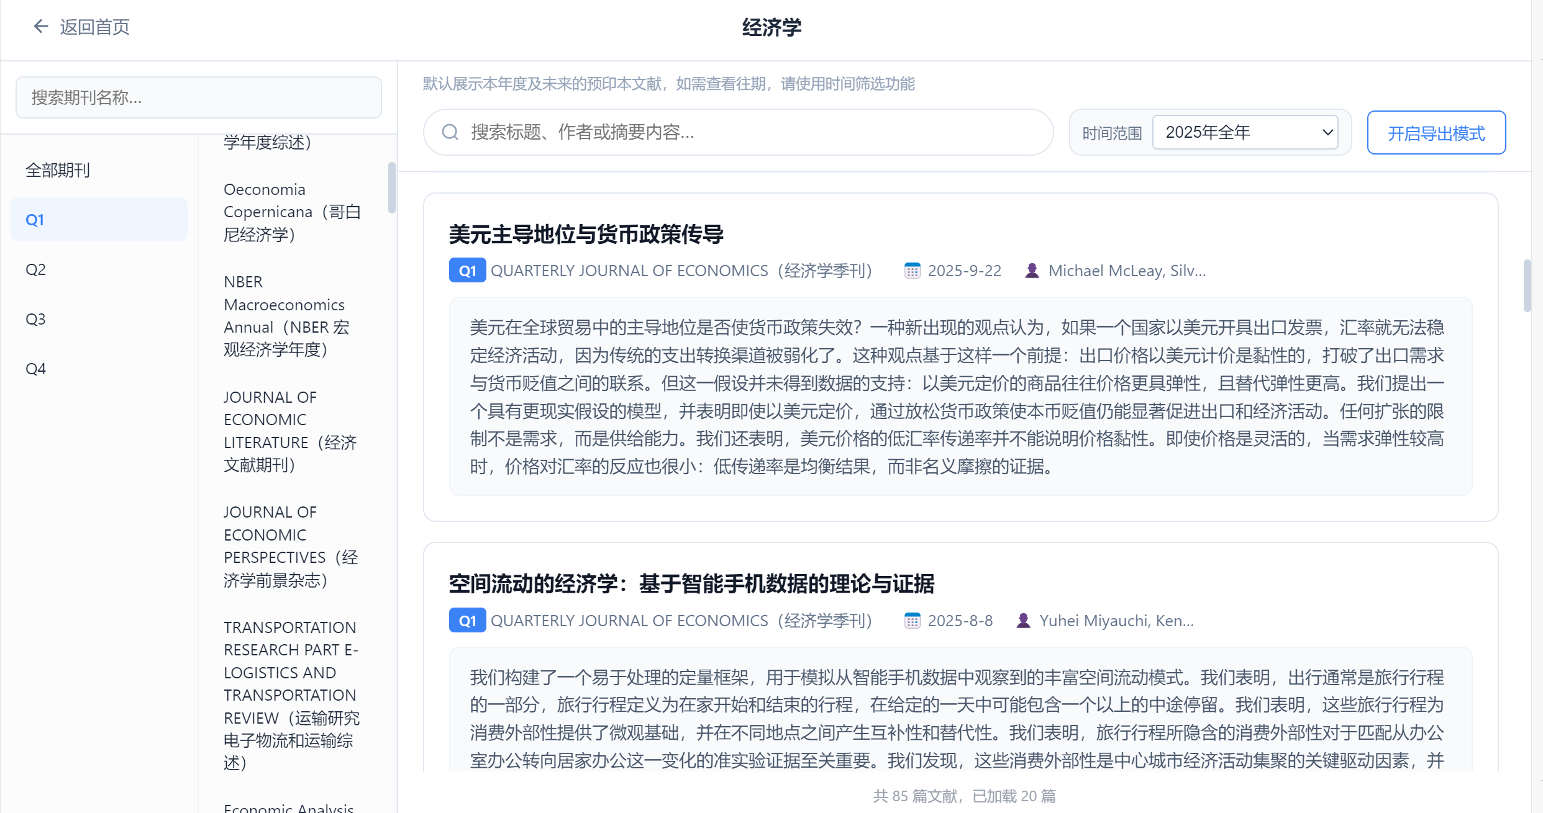Select the Q4 quartile filter
1543x813 pixels.
click(x=99, y=369)
